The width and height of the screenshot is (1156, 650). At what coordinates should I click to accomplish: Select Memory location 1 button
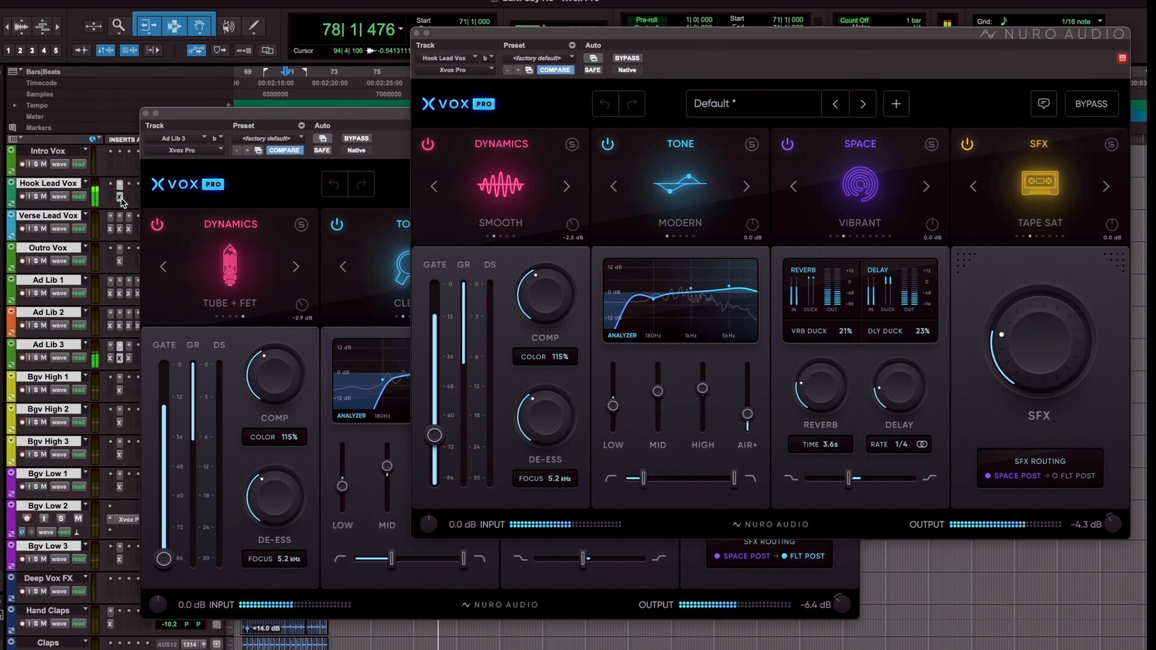(8, 51)
